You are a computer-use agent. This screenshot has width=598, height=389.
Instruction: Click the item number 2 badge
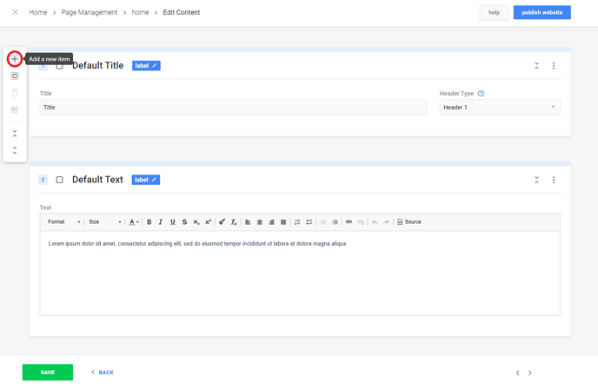pos(43,180)
